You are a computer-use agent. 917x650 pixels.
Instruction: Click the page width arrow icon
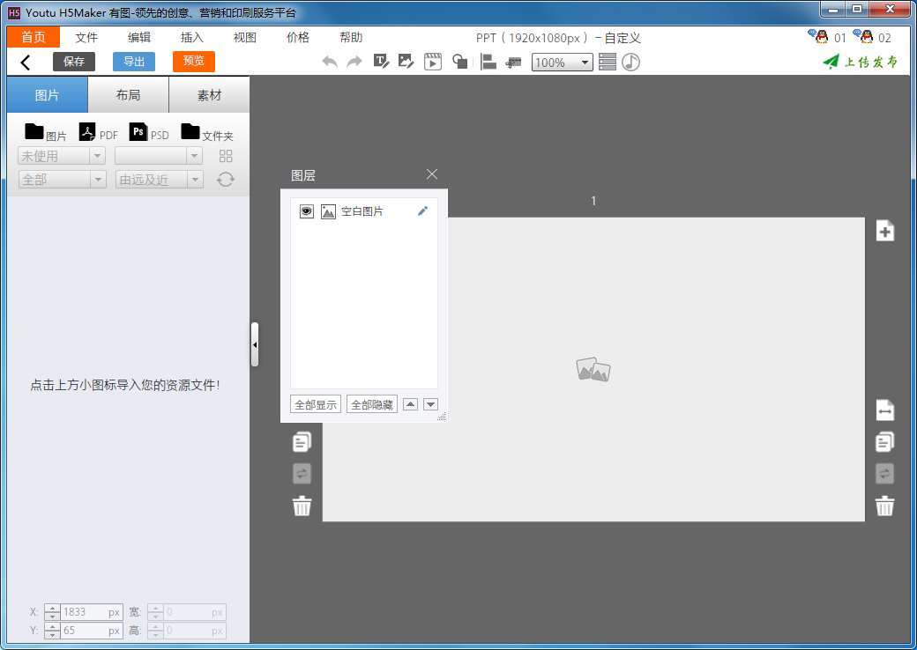point(885,410)
